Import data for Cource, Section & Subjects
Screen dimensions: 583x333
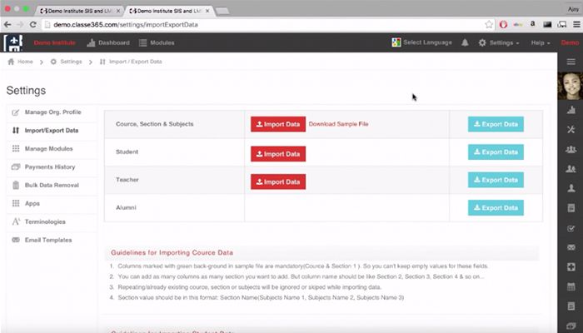pos(278,124)
